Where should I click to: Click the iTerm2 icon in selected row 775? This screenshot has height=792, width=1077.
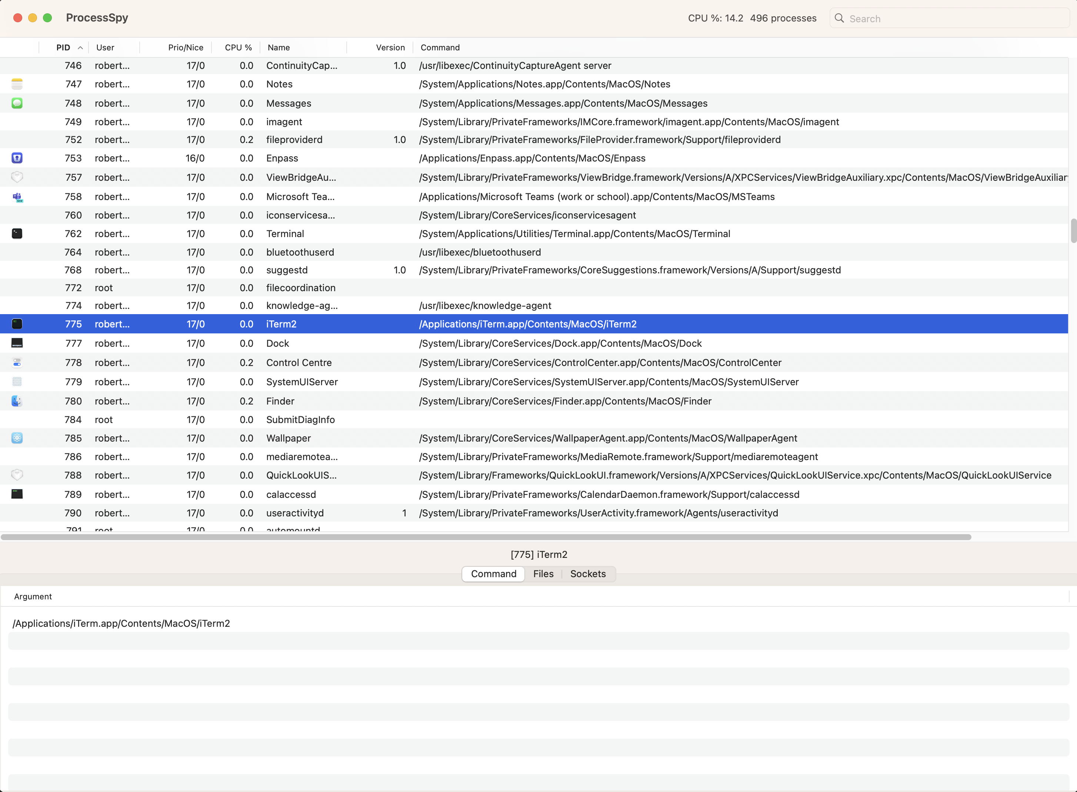click(17, 324)
